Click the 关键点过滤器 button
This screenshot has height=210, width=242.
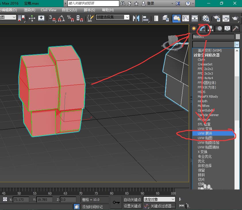point(162,206)
